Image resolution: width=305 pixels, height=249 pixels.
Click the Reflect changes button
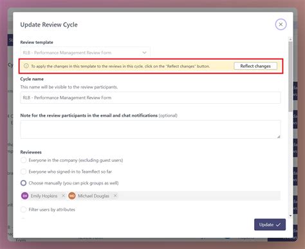pos(255,66)
